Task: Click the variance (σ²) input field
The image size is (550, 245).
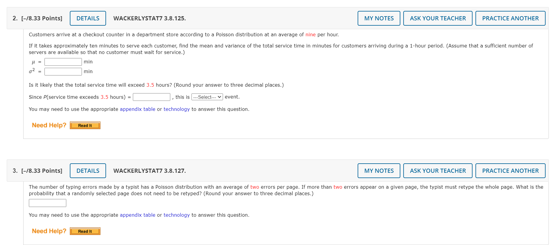Action: pos(63,71)
